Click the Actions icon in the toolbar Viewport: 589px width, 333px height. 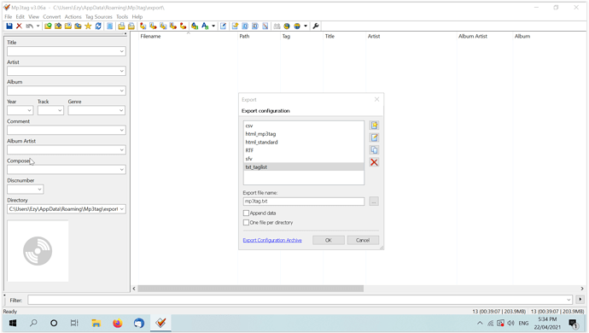(195, 26)
